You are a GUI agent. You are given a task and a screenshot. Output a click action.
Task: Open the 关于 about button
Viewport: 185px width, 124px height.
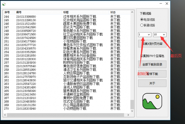[x=152, y=83]
